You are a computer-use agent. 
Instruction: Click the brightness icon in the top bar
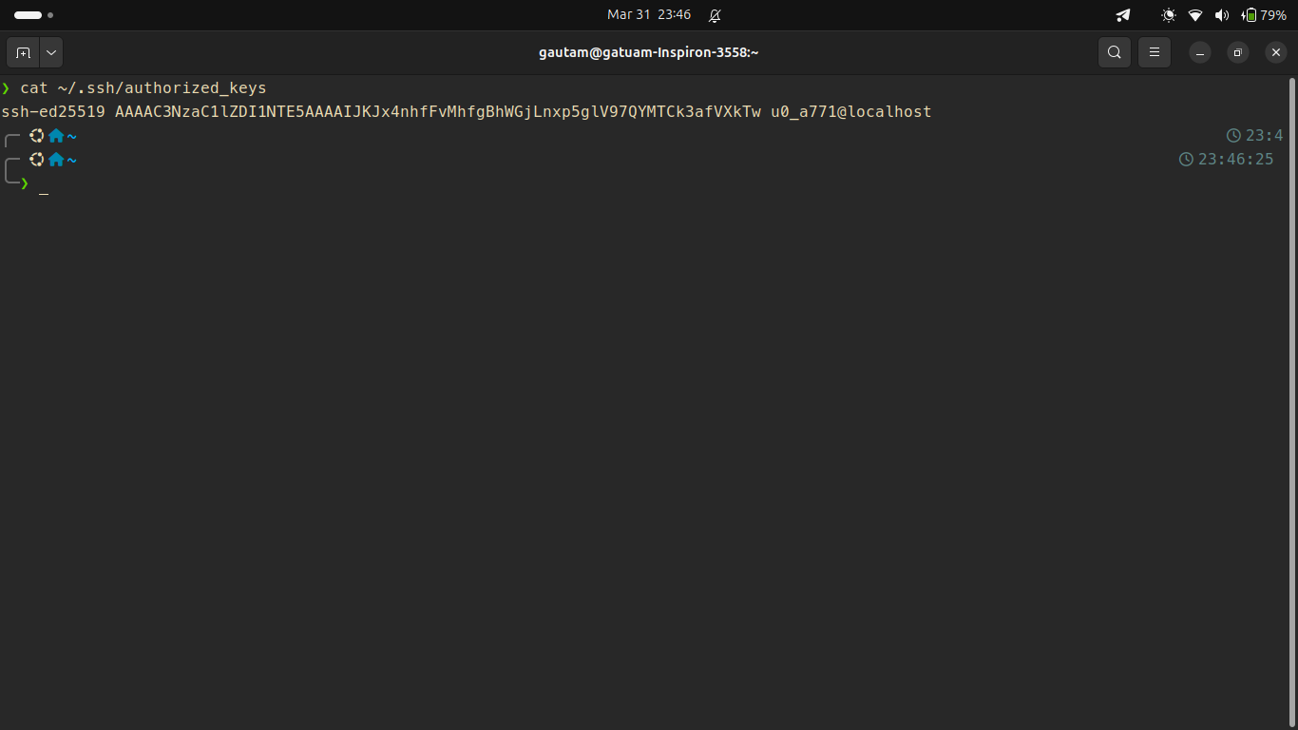(x=1169, y=15)
